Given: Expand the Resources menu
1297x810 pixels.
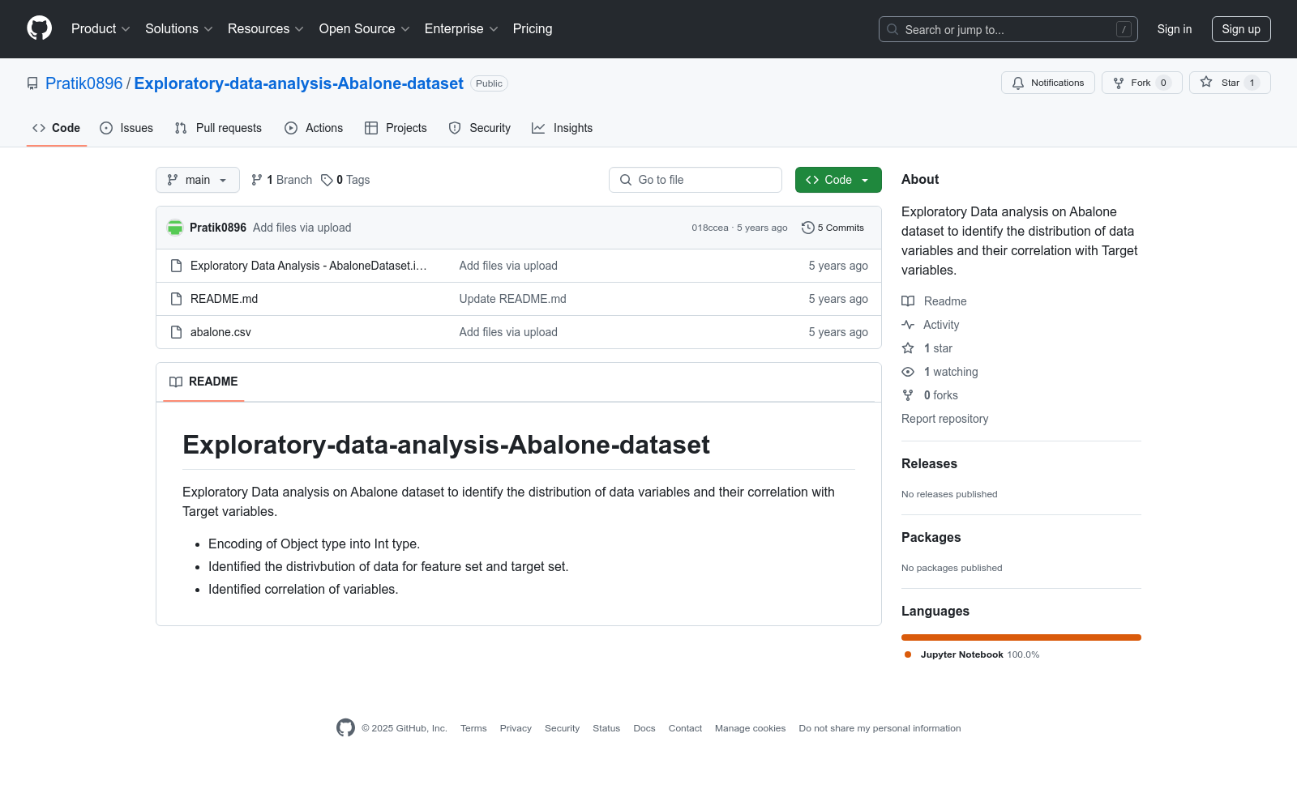Looking at the screenshot, I should [266, 29].
